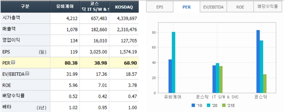Click the 134 operating profit value
Image resolution: width=284 pixels, height=112 pixels.
(74, 41)
